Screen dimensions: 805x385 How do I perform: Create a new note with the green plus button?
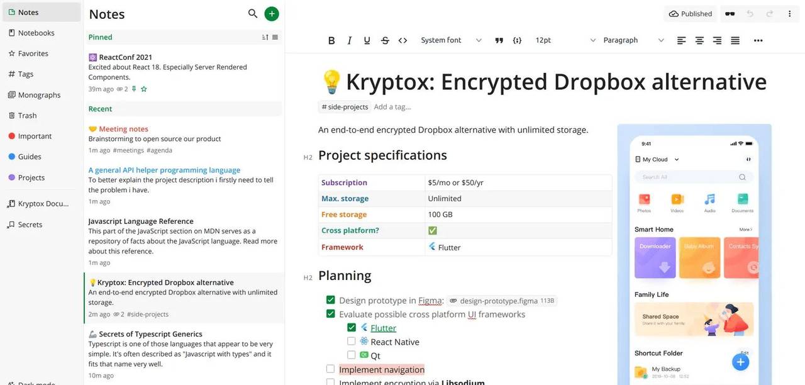coord(272,14)
